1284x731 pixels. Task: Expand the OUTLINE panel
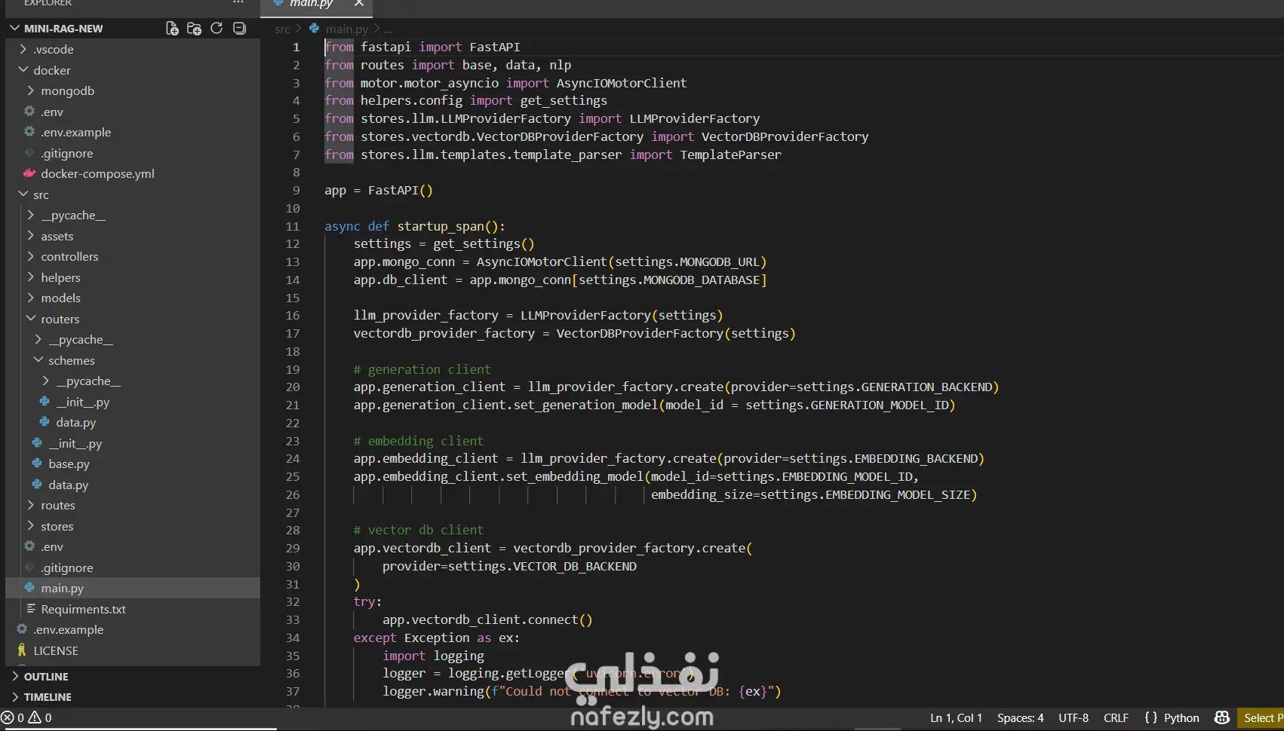coord(45,677)
